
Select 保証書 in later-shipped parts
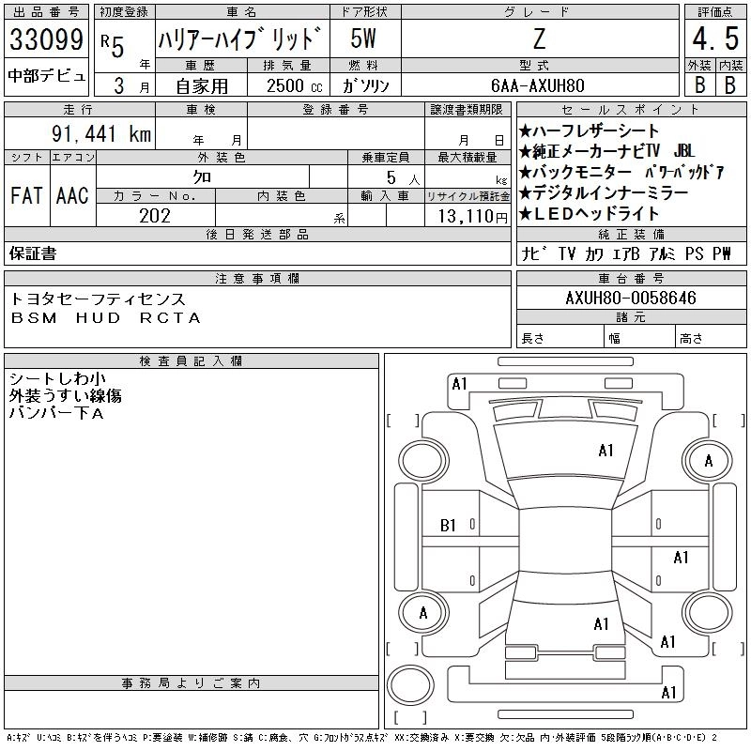pyautogui.click(x=33, y=253)
